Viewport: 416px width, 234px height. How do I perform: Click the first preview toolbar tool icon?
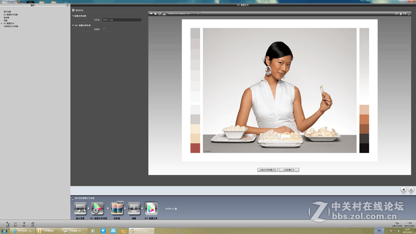pyautogui.click(x=151, y=14)
